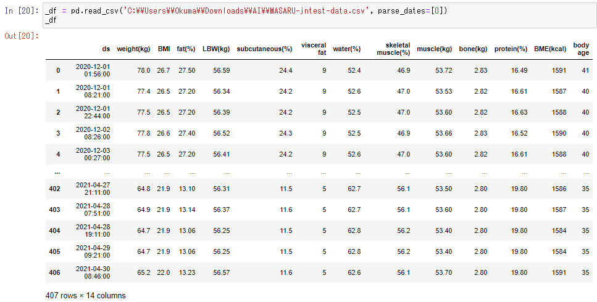
Task: Select the 'LBW(kg)' column header
Action: click(x=216, y=49)
